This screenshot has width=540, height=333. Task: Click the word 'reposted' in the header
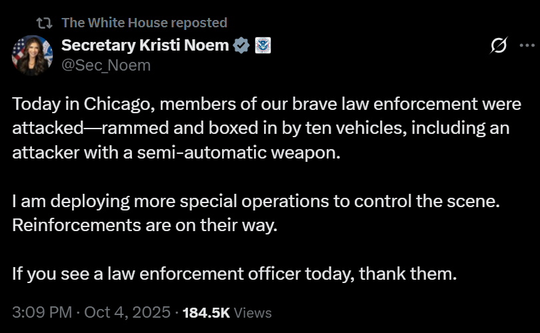point(199,23)
